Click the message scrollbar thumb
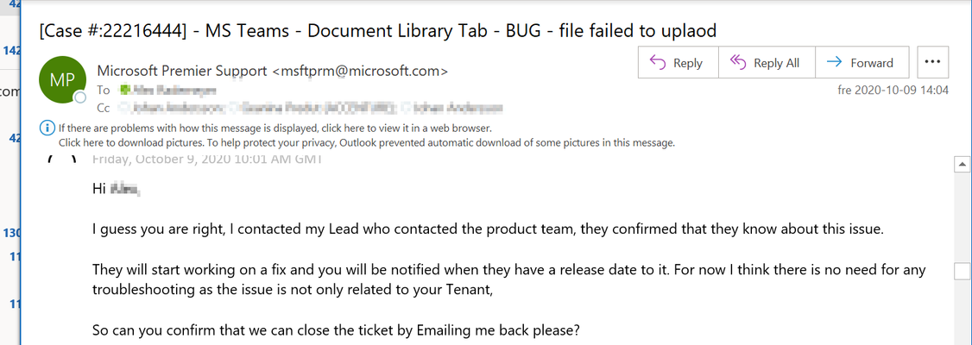972x345 pixels. (x=963, y=272)
